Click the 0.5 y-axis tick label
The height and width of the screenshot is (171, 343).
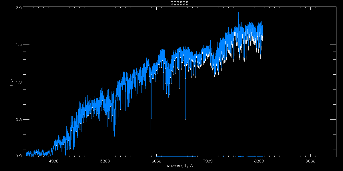click(19, 119)
